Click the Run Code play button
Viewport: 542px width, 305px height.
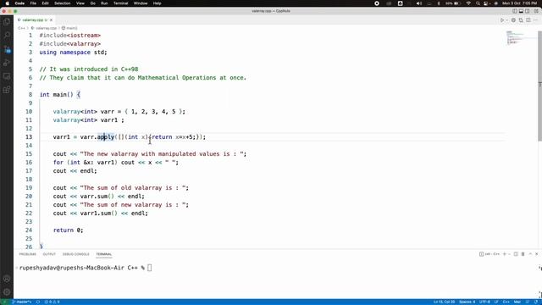click(x=502, y=20)
